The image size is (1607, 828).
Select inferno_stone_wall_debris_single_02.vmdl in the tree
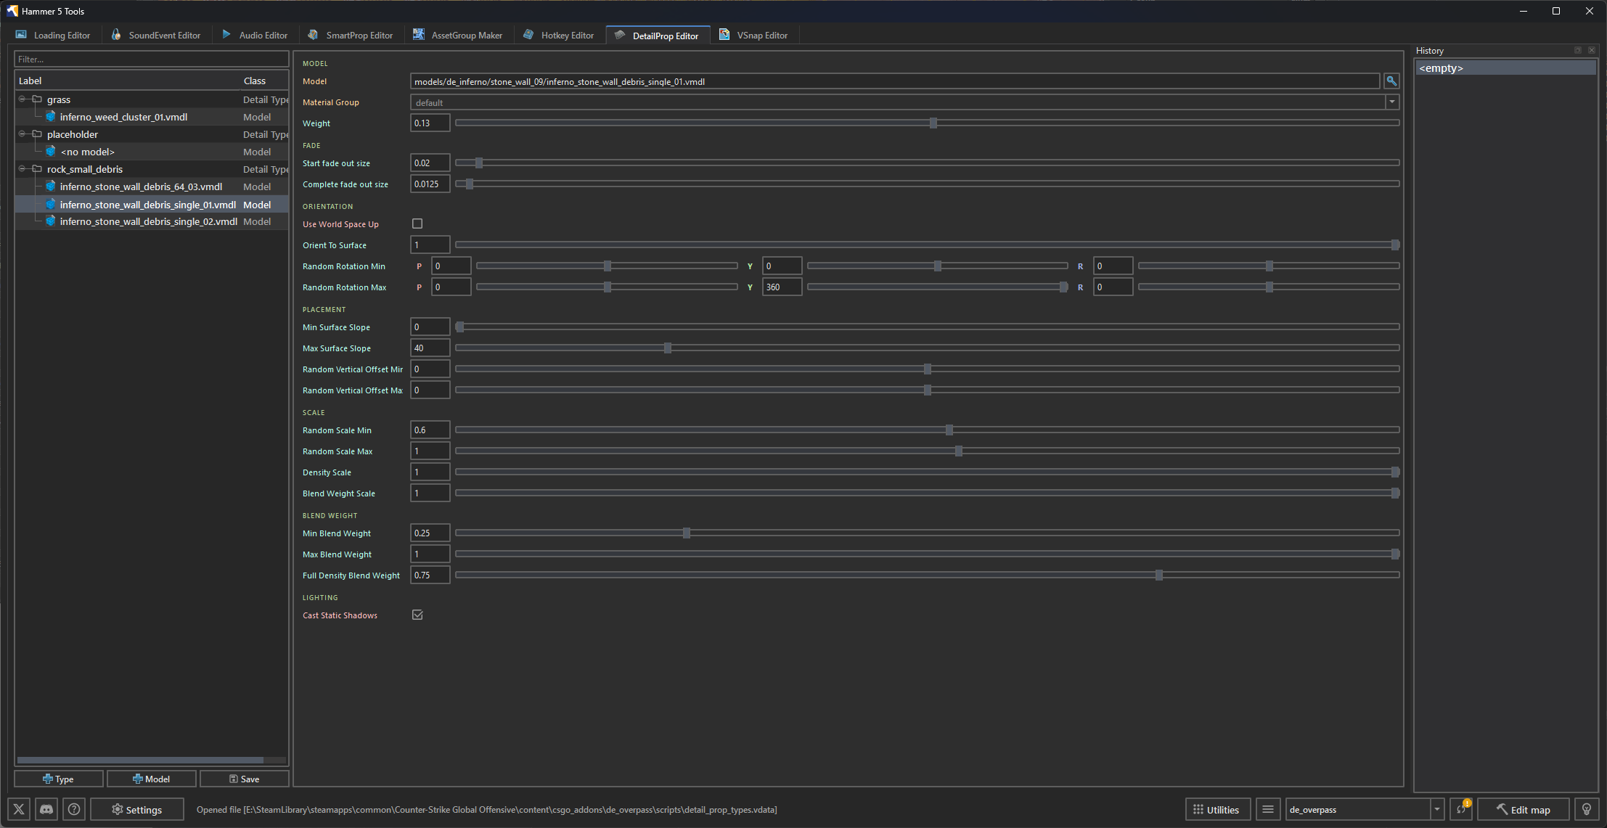tap(152, 221)
